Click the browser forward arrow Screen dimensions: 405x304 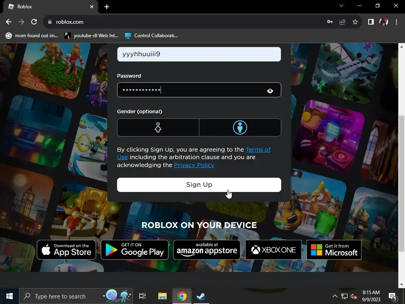[21, 22]
